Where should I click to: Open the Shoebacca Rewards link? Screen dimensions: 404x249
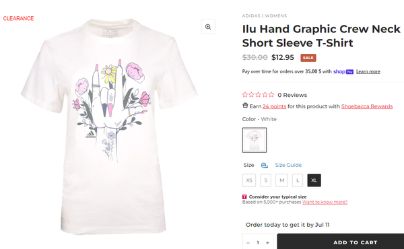(367, 106)
